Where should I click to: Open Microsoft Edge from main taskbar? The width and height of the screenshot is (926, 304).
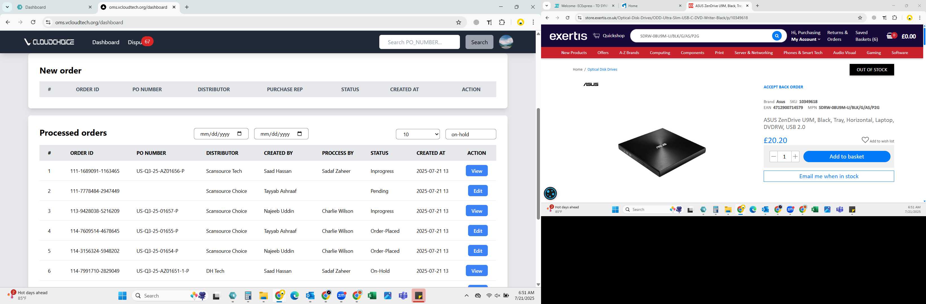point(295,296)
